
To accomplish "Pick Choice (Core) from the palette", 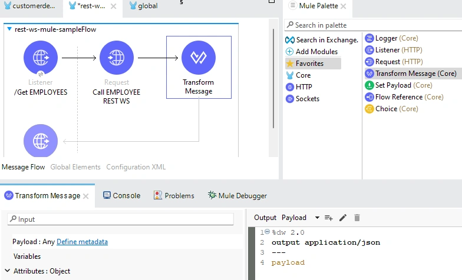I will [391, 108].
